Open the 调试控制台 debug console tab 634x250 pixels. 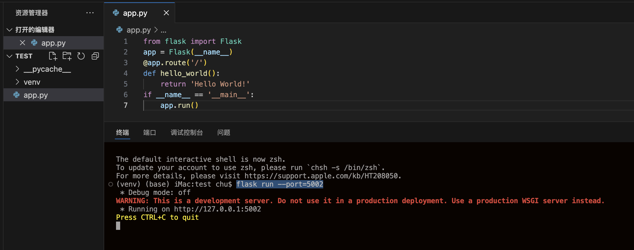point(186,132)
